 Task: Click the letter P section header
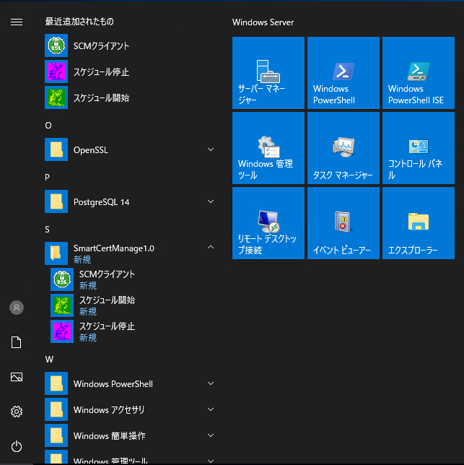tap(48, 178)
